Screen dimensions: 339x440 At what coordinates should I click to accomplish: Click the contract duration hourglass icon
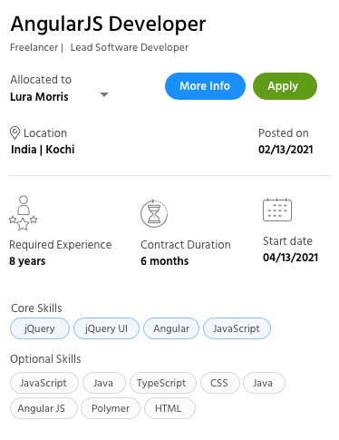pyautogui.click(x=154, y=213)
